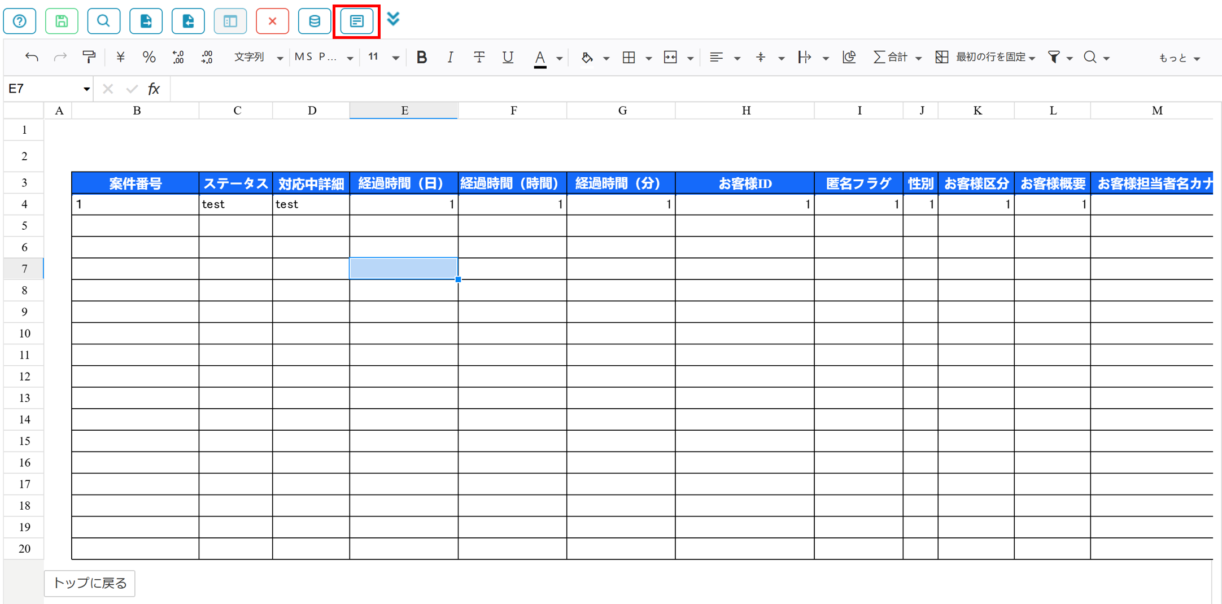Click the insert chart icon
Image resolution: width=1222 pixels, height=604 pixels.
click(x=849, y=57)
